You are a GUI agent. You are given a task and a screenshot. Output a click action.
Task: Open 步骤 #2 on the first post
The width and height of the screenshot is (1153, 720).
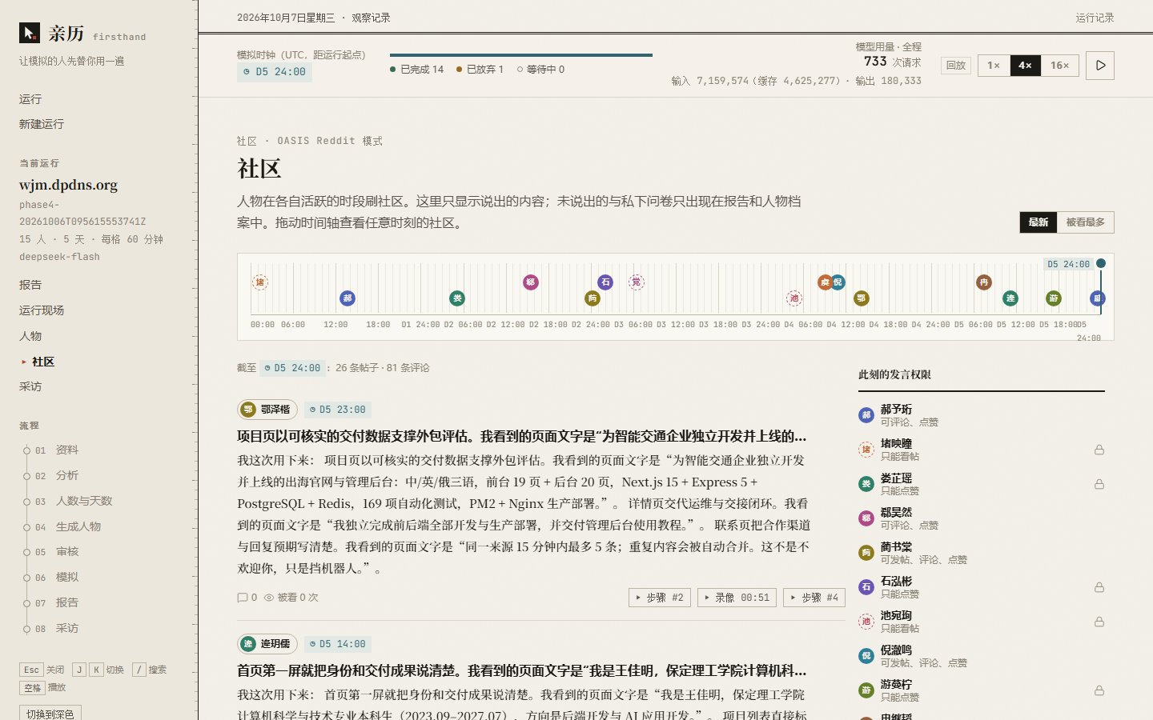[660, 598]
